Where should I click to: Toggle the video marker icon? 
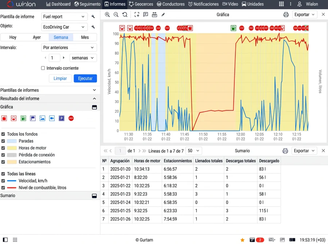coord(52,118)
